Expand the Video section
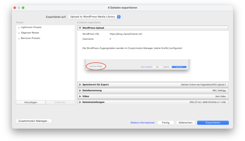245x141 pixels. [x=80, y=96]
